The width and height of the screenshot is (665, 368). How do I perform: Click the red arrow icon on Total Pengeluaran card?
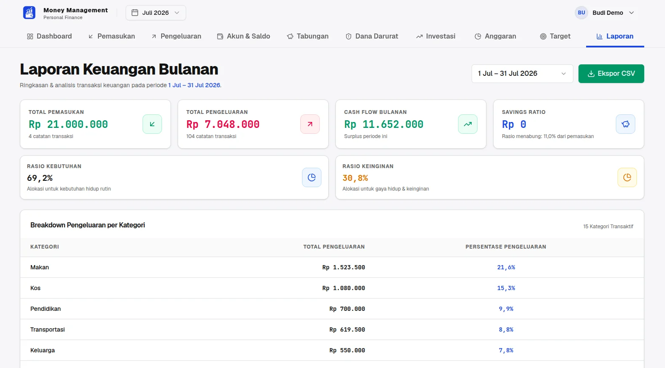point(310,124)
